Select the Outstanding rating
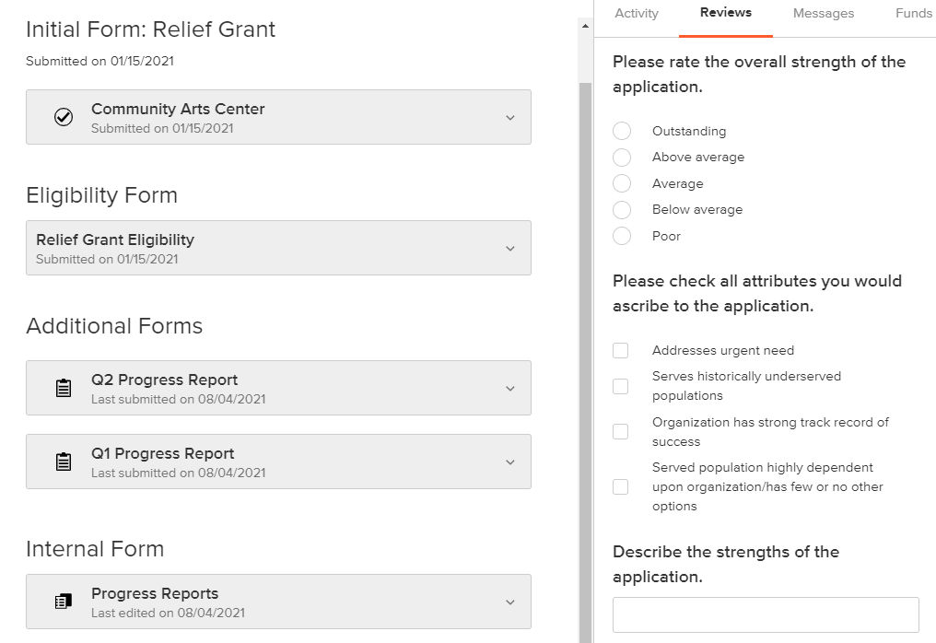The width and height of the screenshot is (936, 643). pos(622,131)
